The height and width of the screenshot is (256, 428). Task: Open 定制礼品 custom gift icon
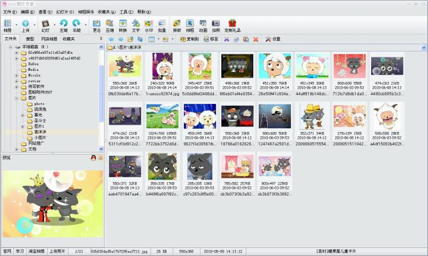click(232, 26)
